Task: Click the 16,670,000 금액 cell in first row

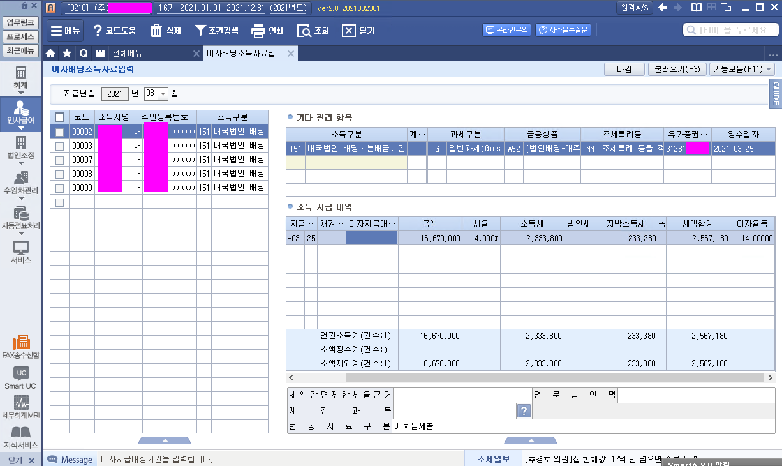Action: click(x=430, y=238)
